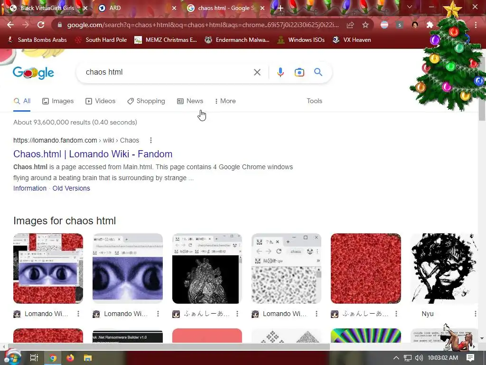Open options menu for Lomando fandom result
The height and width of the screenshot is (365, 486).
coord(151,140)
